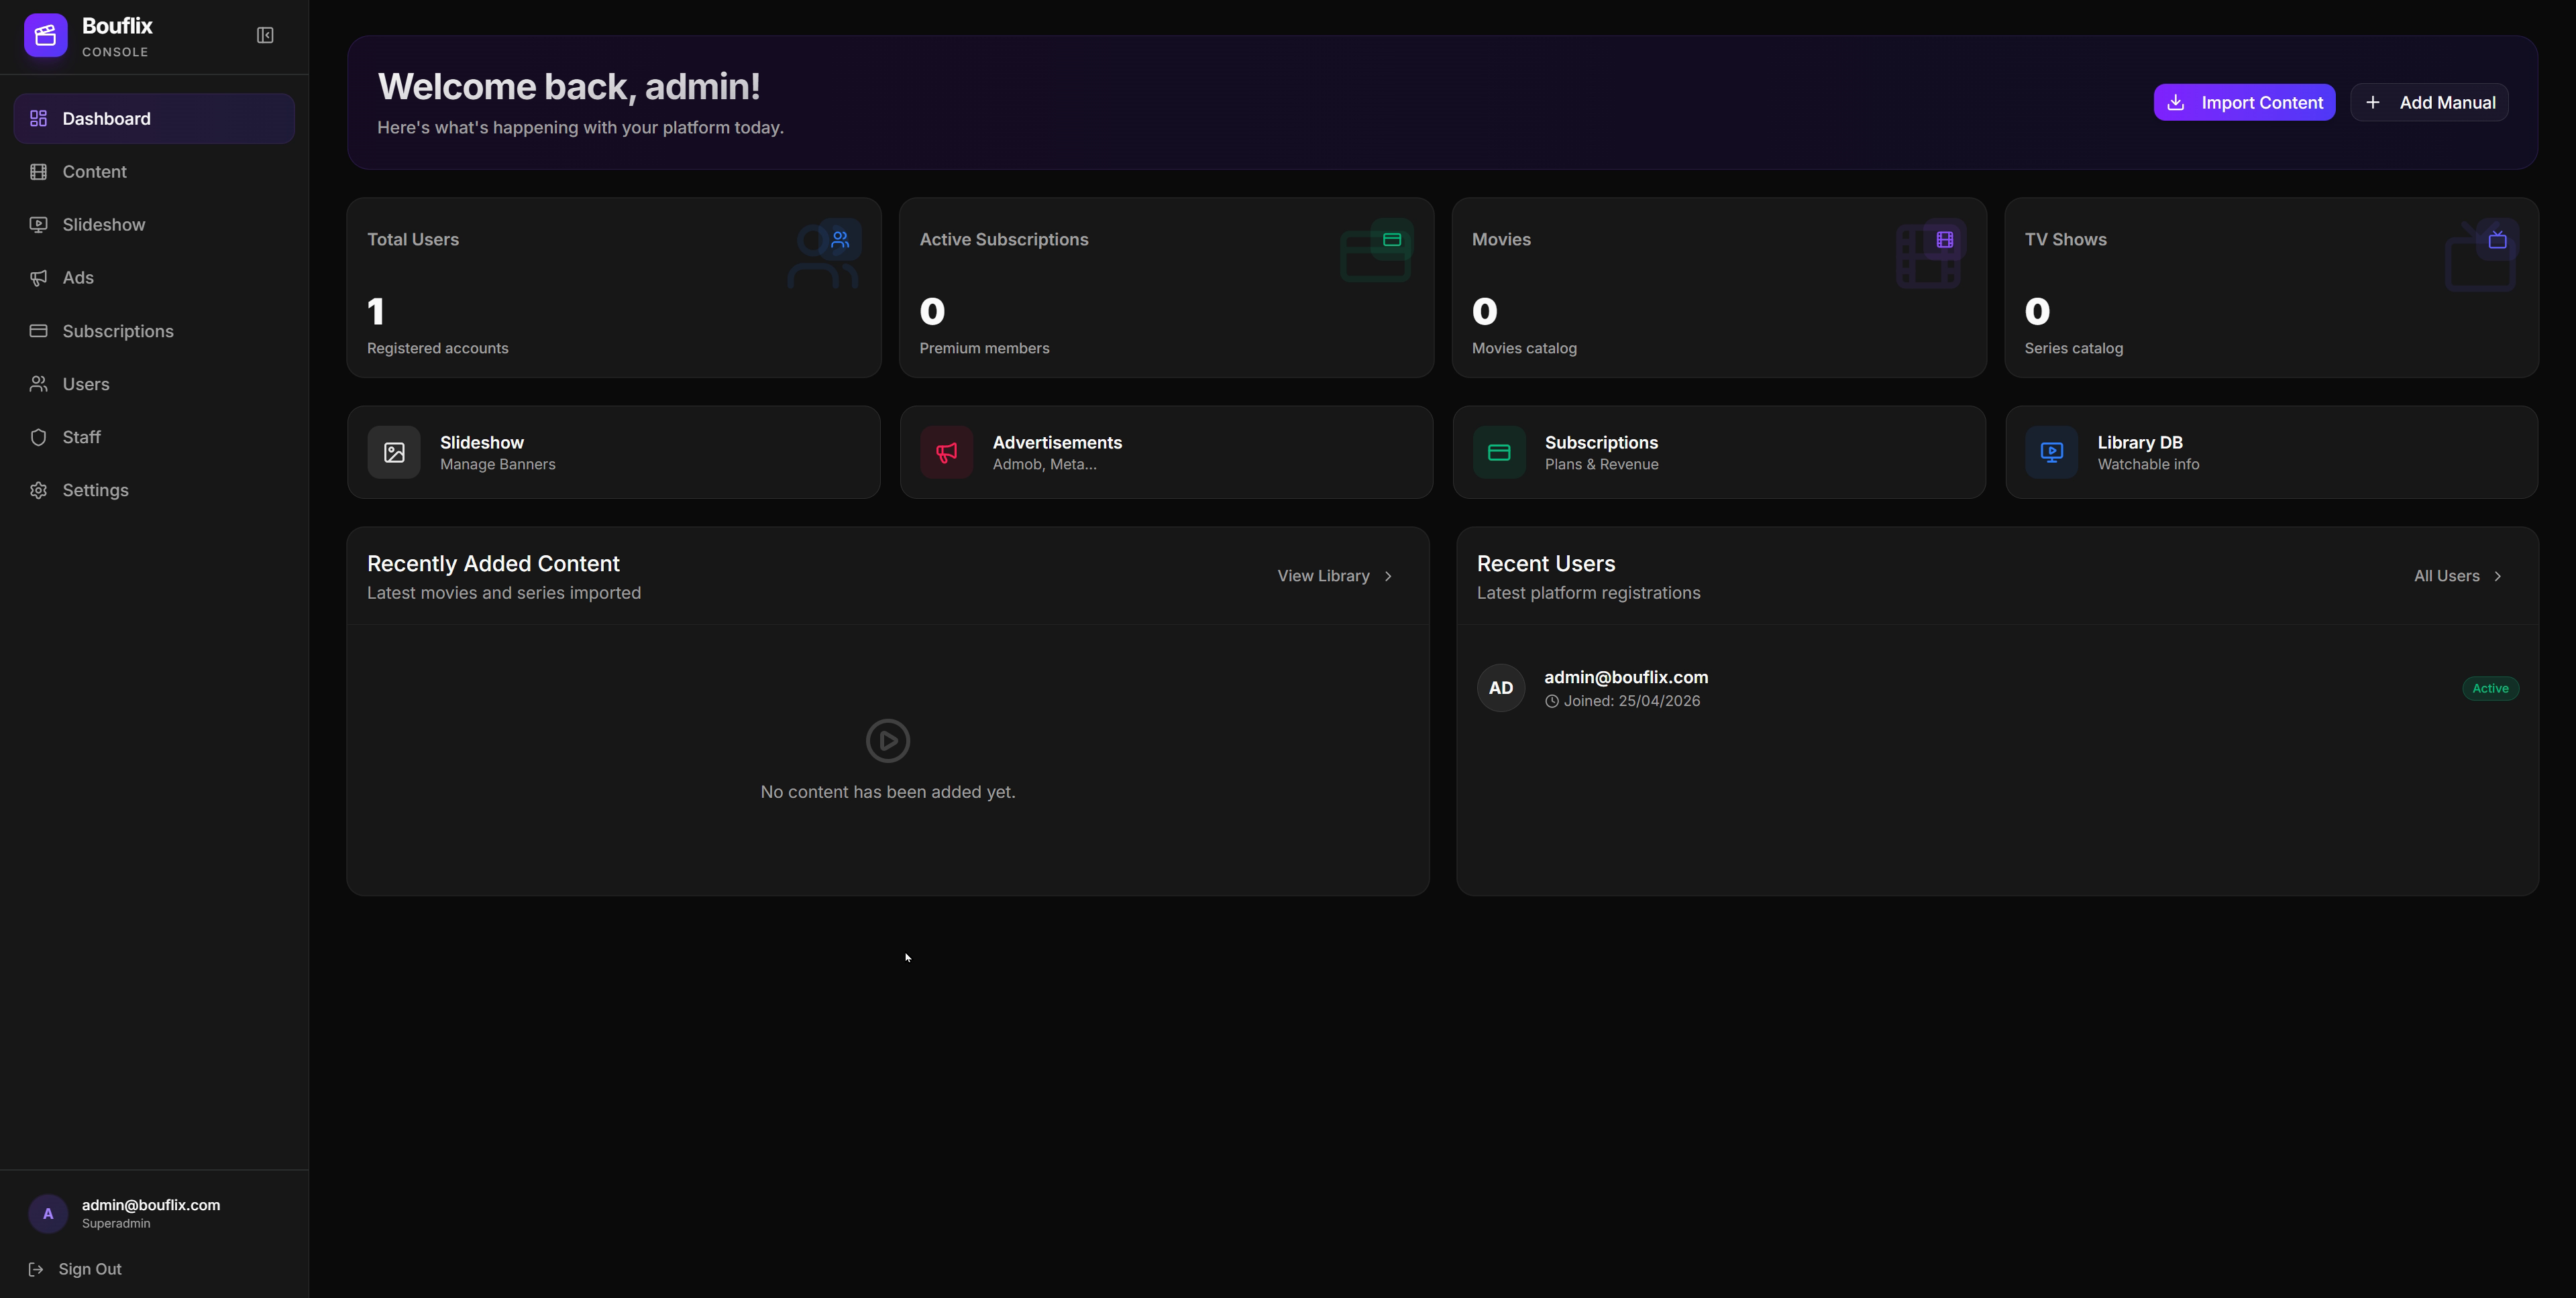Click the Subscriptions card icon in sidebar
The image size is (2576, 1298).
tap(39, 331)
